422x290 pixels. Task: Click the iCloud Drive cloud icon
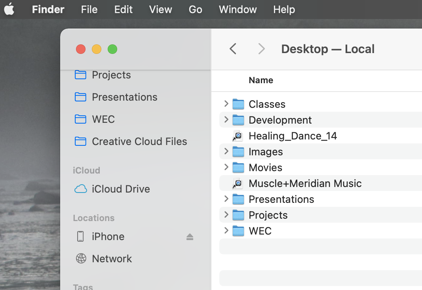80,189
